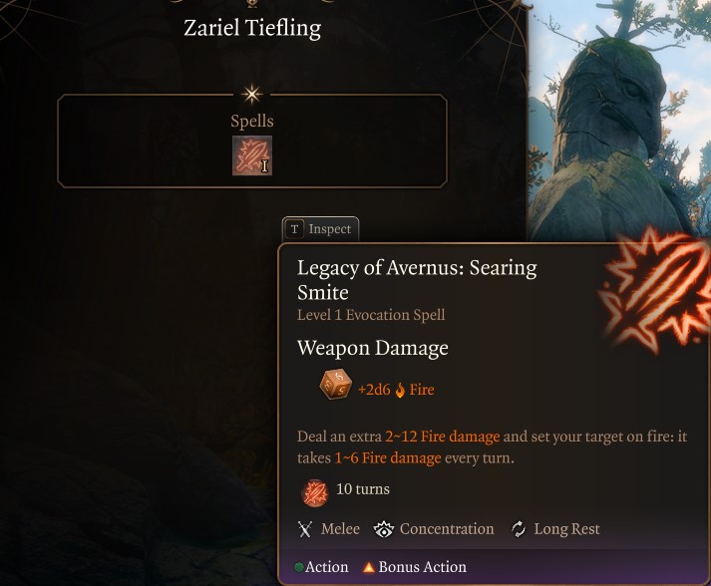This screenshot has height=586, width=711.
Task: Click the large Searing Smite emblem in tooltip
Action: coord(655,290)
